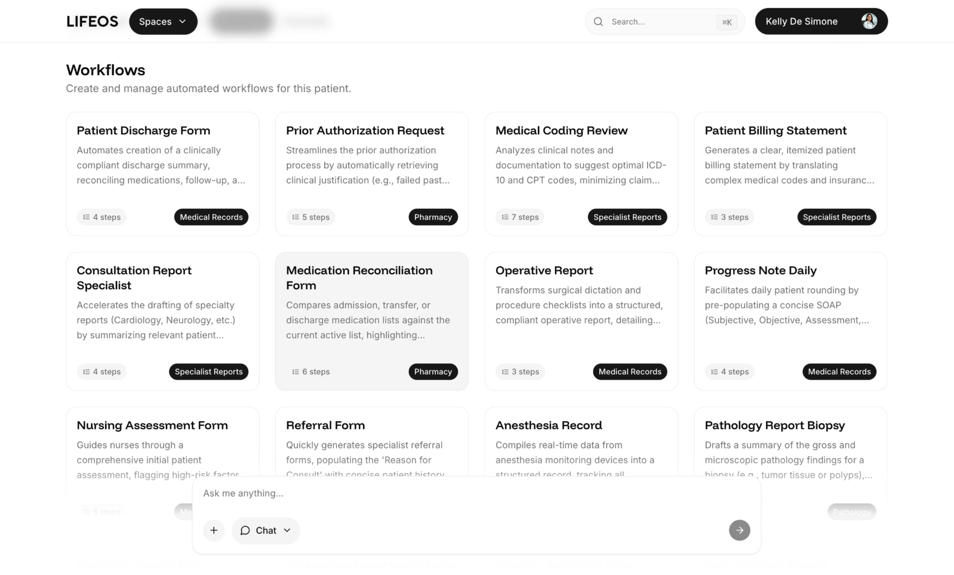Focus the Search box in header
This screenshot has width=954, height=575.
tap(664, 22)
